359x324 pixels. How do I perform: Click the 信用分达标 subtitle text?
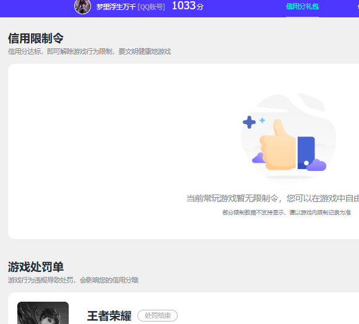(x=90, y=52)
